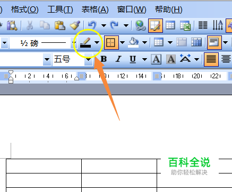This screenshot has height=192, width=232.
Task: Click the greyed merge cells icon
Action: [x=182, y=42]
